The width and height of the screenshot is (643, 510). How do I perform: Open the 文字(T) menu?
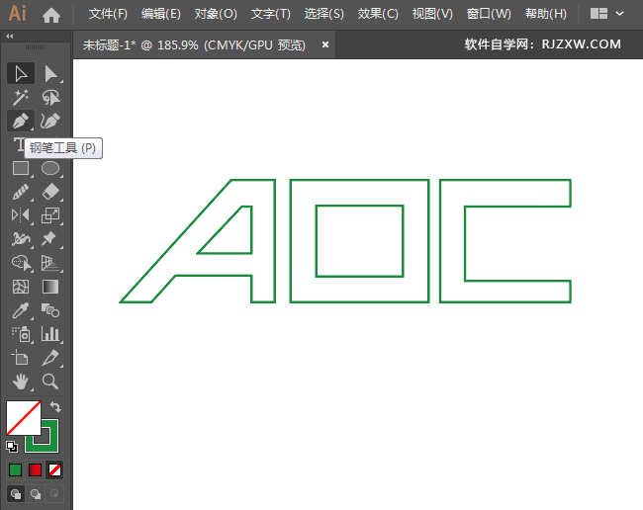coord(271,14)
